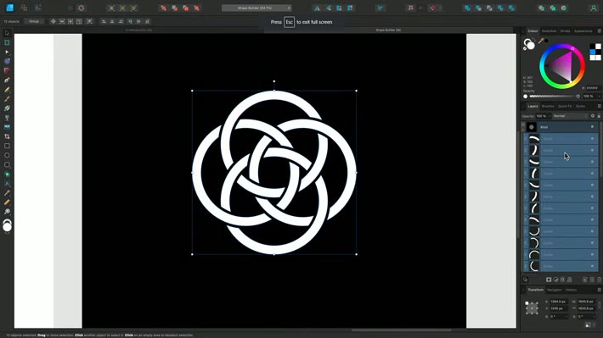This screenshot has width=603, height=338.
Task: Toggle the magnet snapping button
Action: click(x=432, y=8)
